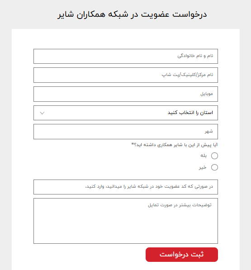Click the 'خیر' option label text

tap(203, 167)
